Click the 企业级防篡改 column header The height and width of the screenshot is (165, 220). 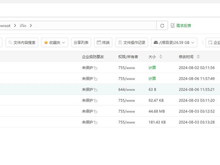coord(93,57)
